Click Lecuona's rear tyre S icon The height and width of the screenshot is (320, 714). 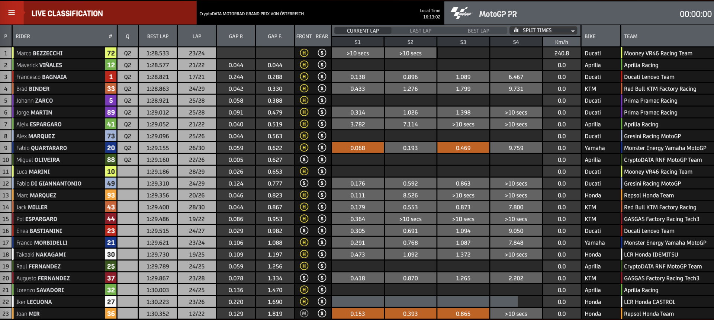(x=322, y=301)
